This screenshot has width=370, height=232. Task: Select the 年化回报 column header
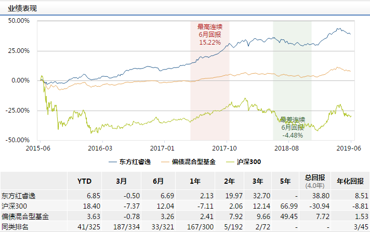click(x=350, y=181)
